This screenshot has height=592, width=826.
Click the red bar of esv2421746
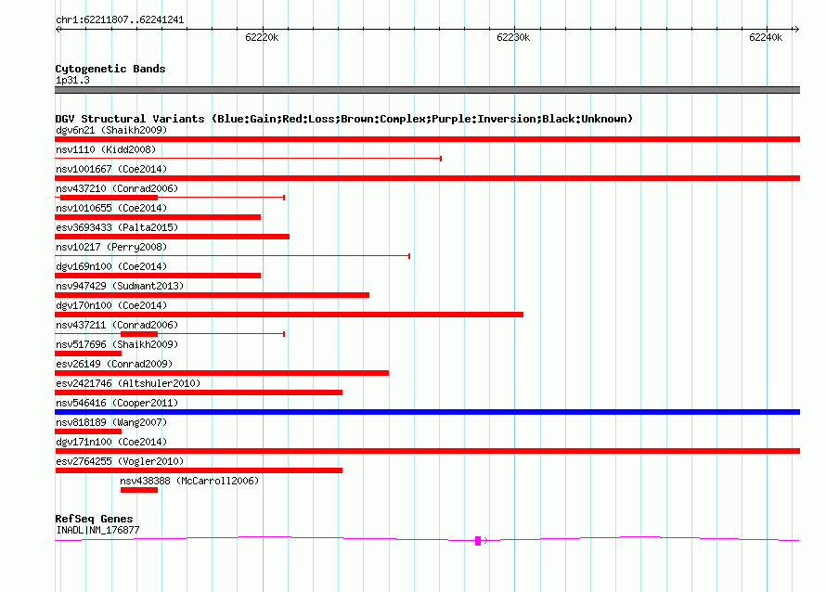(x=199, y=393)
